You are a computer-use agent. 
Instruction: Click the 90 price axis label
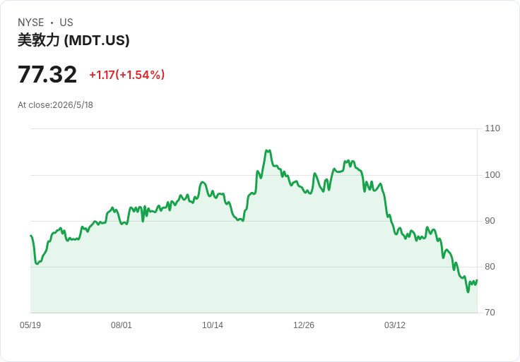pos(490,221)
